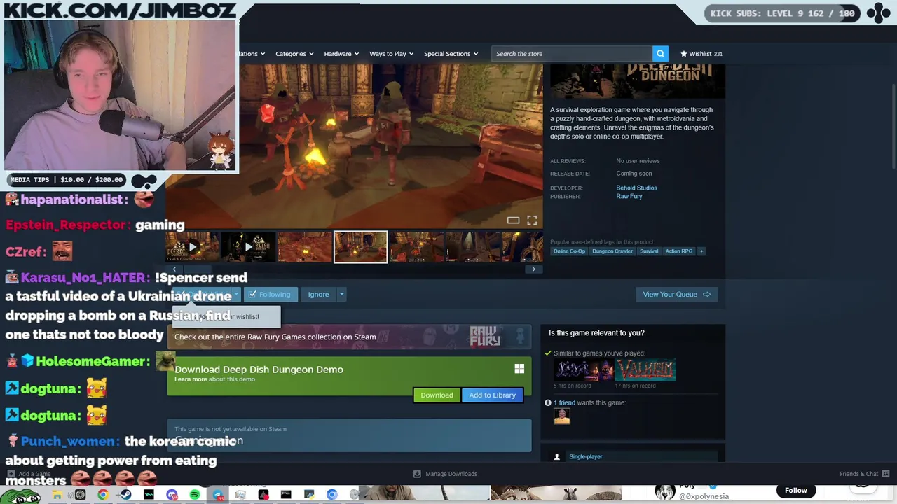The image size is (897, 504).
Task: Expand the Special Sections menu
Action: (x=451, y=54)
